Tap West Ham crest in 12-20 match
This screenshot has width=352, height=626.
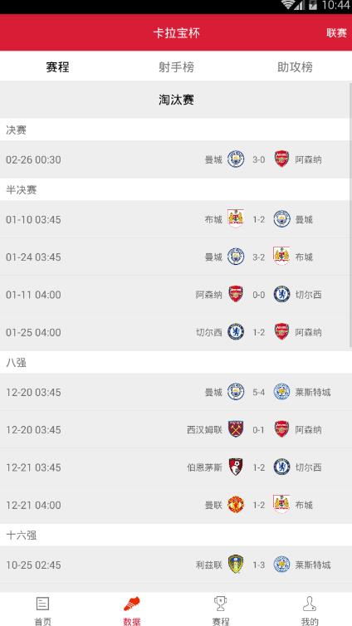pyautogui.click(x=236, y=429)
